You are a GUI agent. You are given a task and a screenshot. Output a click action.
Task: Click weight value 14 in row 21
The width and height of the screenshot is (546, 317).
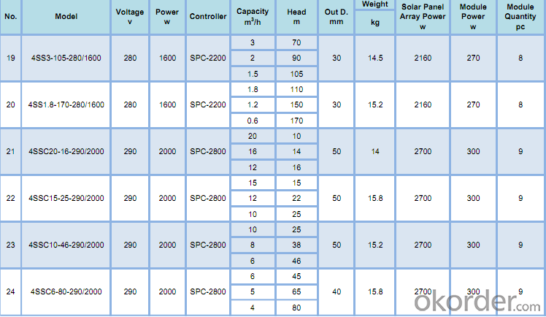tap(375, 151)
